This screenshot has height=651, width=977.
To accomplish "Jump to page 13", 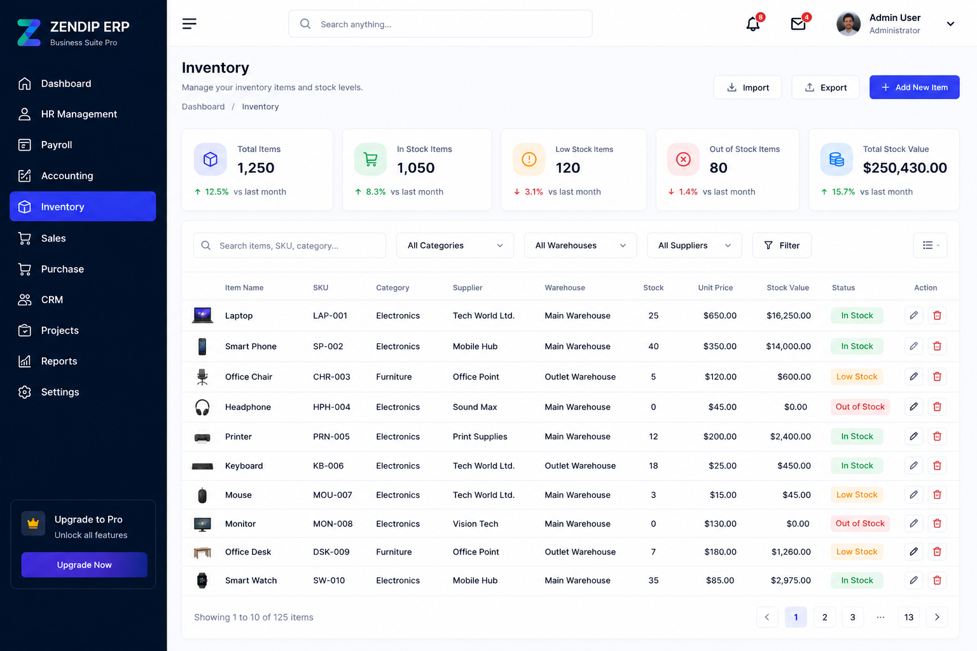I will pyautogui.click(x=909, y=617).
